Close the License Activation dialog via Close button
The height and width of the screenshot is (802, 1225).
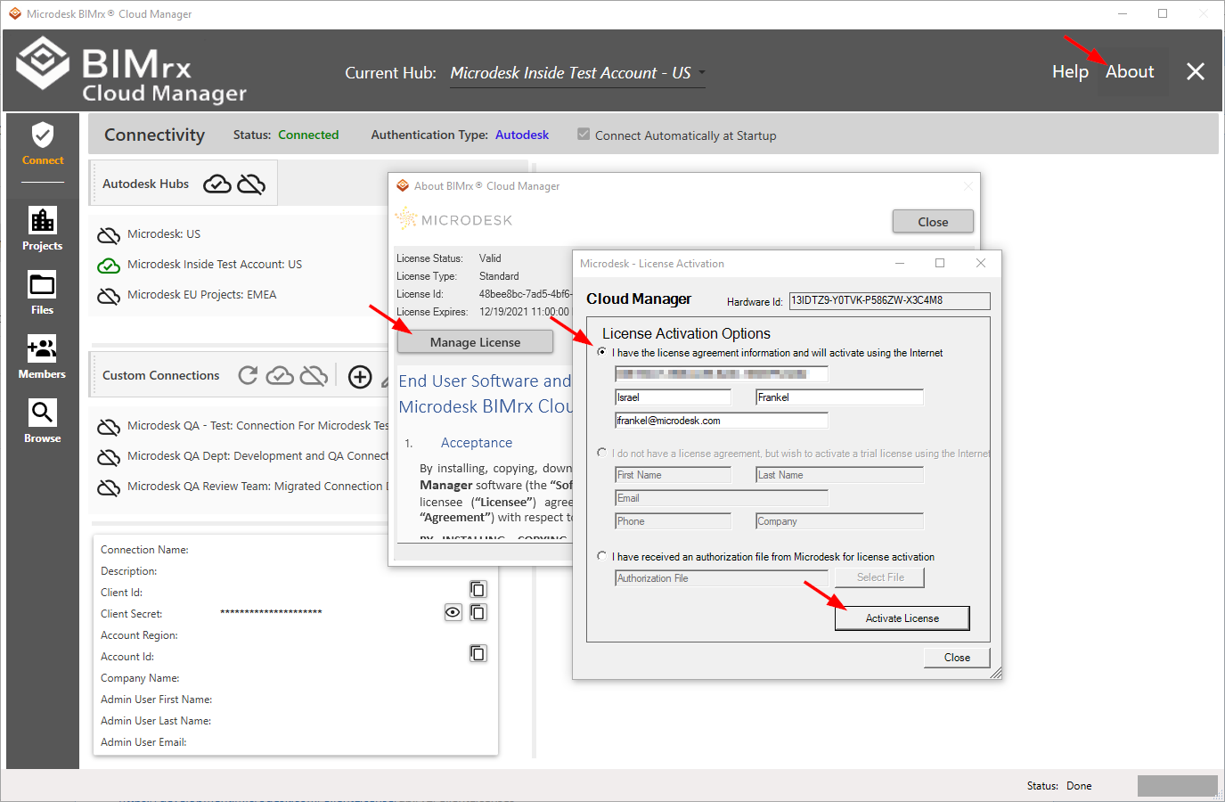957,658
